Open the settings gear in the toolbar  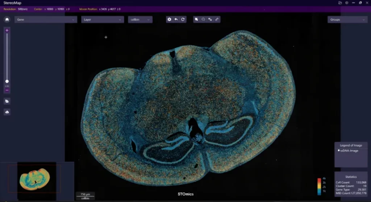pos(169,20)
